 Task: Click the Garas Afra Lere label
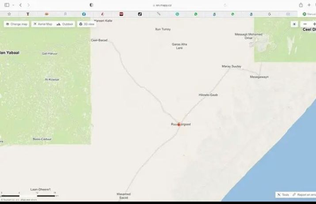click(x=179, y=46)
